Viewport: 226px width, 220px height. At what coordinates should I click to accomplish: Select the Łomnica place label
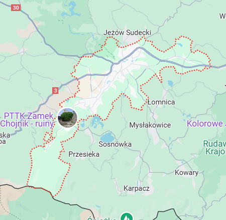(161, 102)
